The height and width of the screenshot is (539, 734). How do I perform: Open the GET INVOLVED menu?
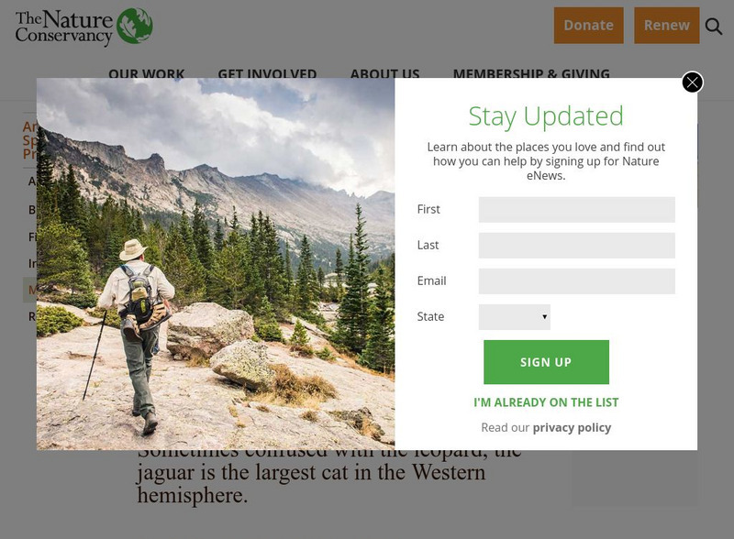(x=267, y=73)
